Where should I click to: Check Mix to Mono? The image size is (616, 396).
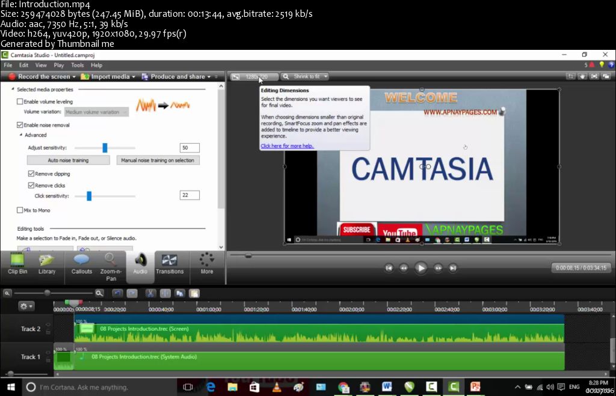pyautogui.click(x=20, y=210)
